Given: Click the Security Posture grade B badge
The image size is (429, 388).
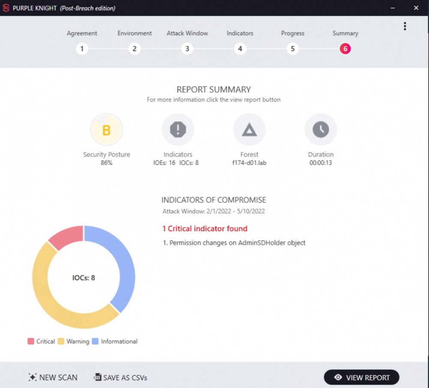Looking at the screenshot, I should tap(106, 130).
